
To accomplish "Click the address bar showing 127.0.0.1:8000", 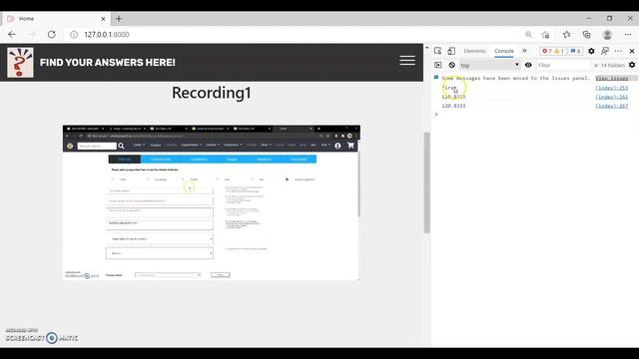I will point(107,35).
